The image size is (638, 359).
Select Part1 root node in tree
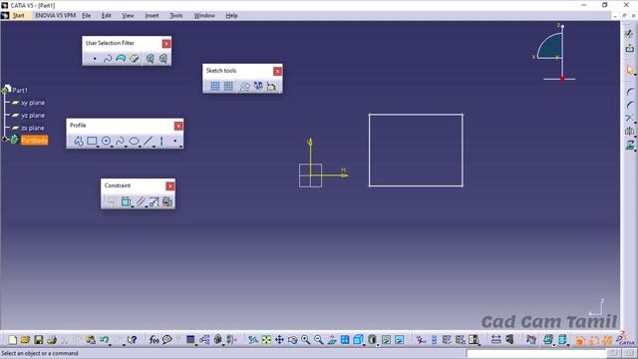20,91
